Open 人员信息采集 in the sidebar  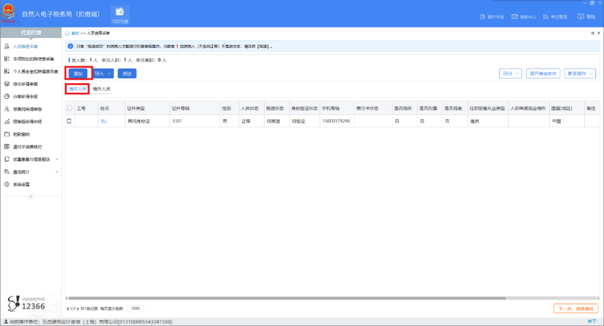[25, 46]
